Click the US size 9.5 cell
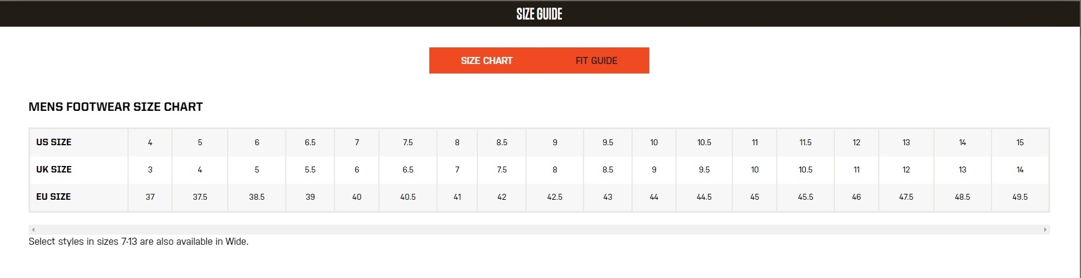Viewport: 1081px width, 278px height. [x=608, y=142]
